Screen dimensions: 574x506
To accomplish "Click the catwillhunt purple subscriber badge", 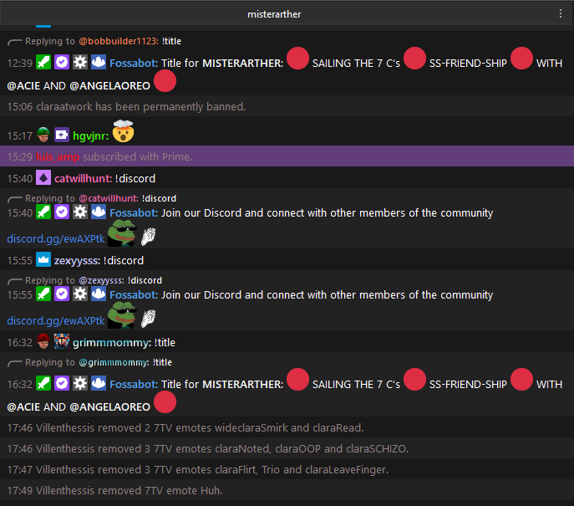I will 43,178.
